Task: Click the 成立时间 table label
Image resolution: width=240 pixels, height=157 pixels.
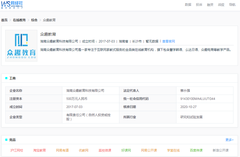Action: click(x=16, y=107)
